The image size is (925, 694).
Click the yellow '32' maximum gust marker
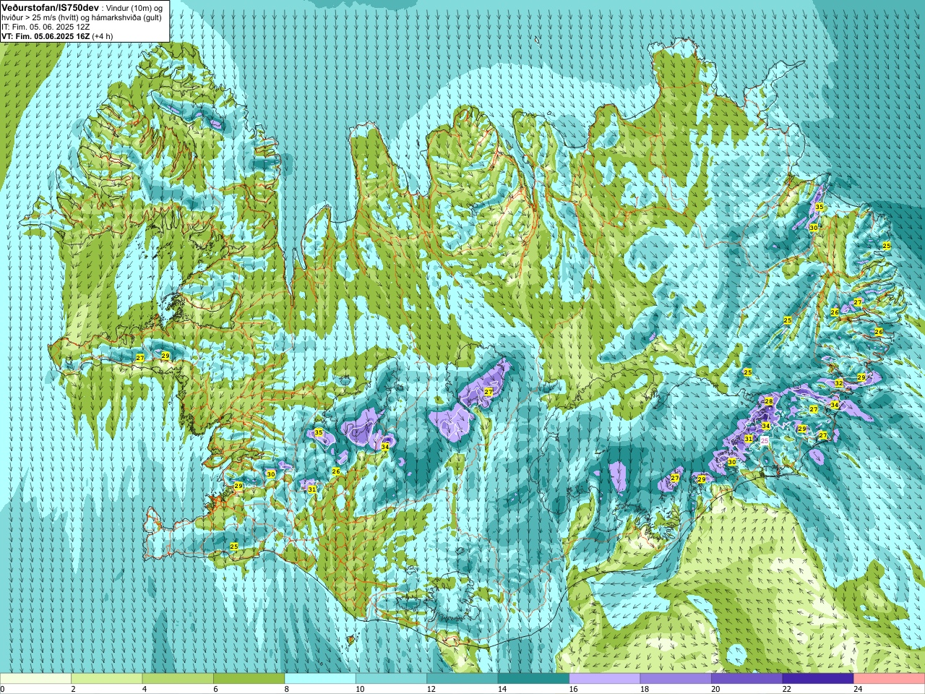tap(839, 383)
